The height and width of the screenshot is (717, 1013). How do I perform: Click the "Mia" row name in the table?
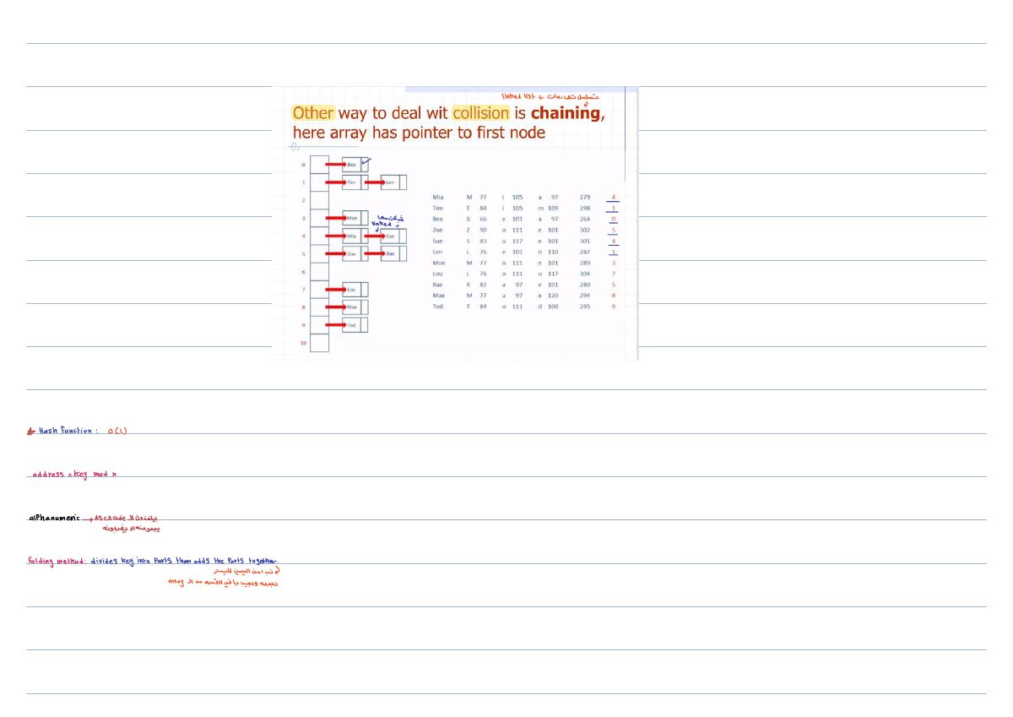[437, 197]
